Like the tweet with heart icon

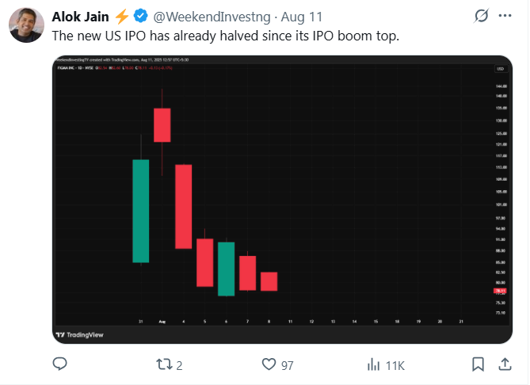[x=269, y=364]
